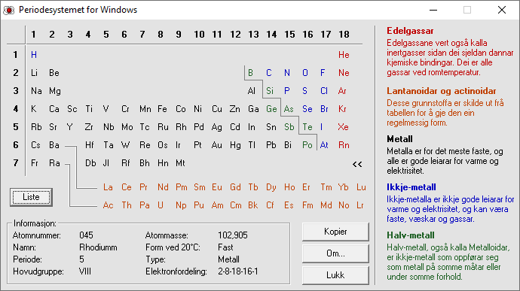The width and height of the screenshot is (520, 291).
Task: Select krypton element Kr
Action: pyautogui.click(x=342, y=109)
